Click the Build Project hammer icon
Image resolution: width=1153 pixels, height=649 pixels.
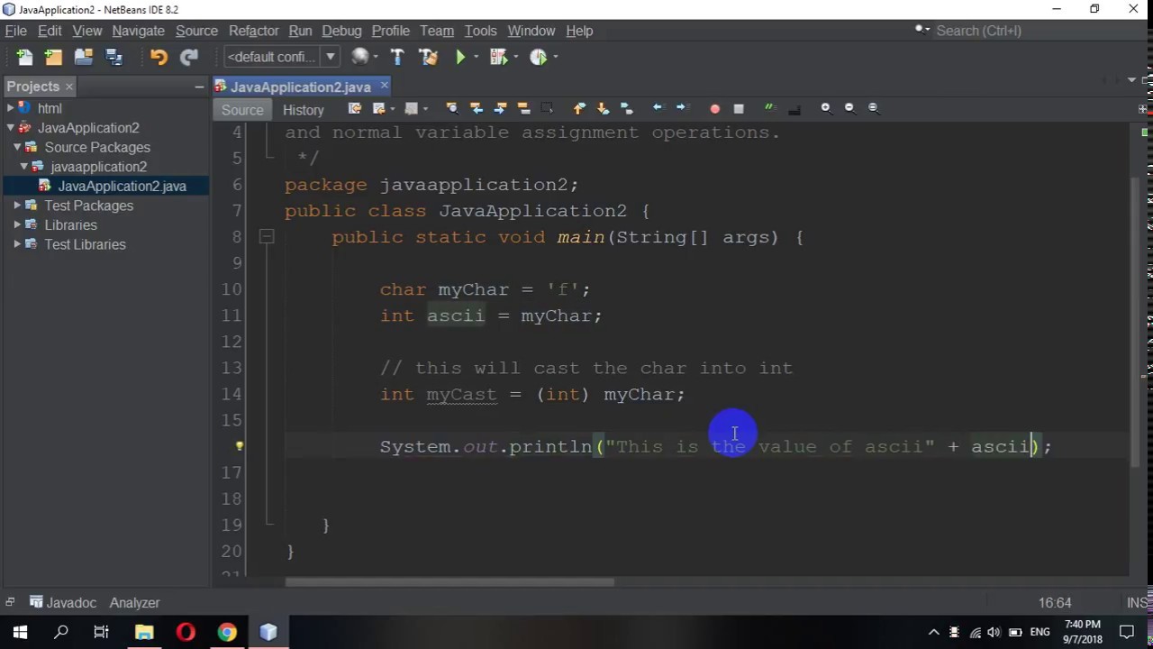click(x=397, y=57)
